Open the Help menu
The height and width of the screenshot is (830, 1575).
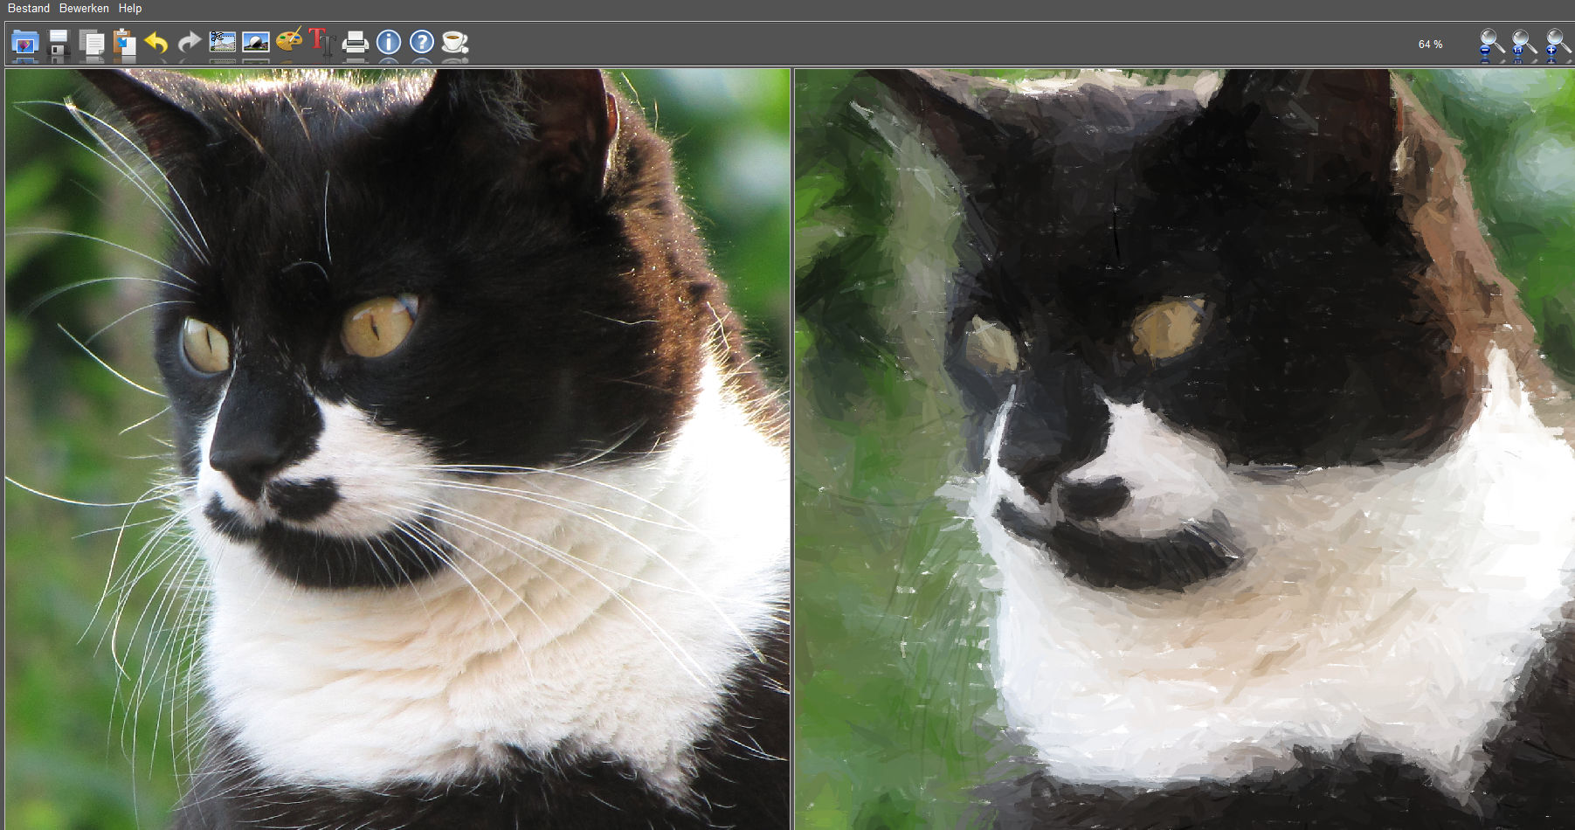pos(130,8)
